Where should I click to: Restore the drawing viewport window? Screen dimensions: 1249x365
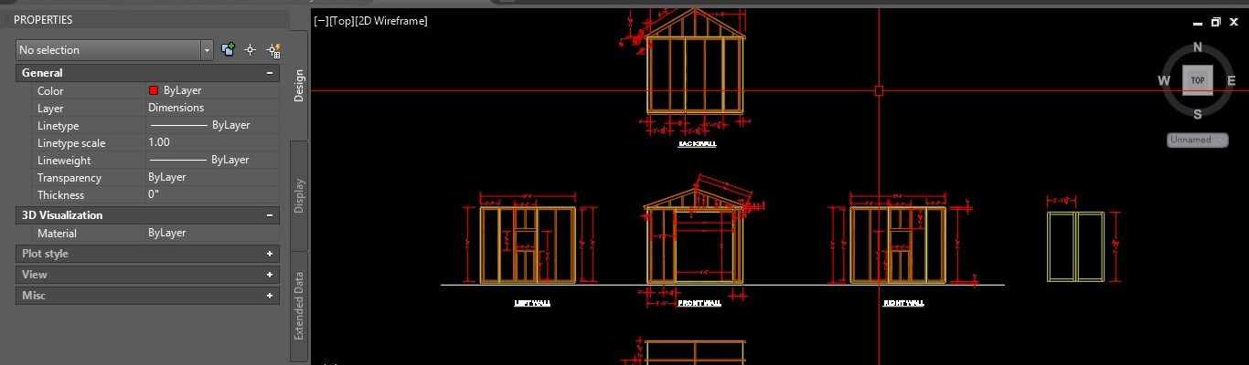pos(1216,22)
